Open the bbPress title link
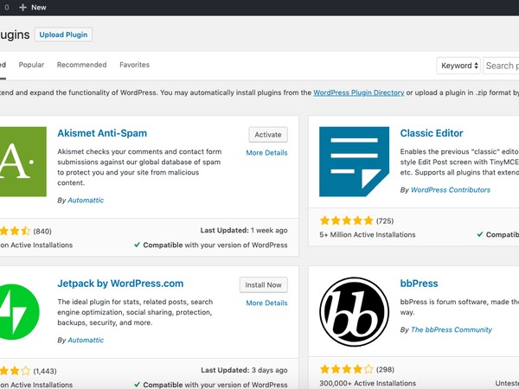 [x=419, y=284]
